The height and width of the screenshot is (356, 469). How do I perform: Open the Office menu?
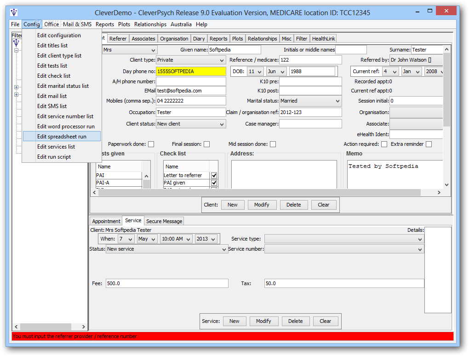click(x=51, y=24)
